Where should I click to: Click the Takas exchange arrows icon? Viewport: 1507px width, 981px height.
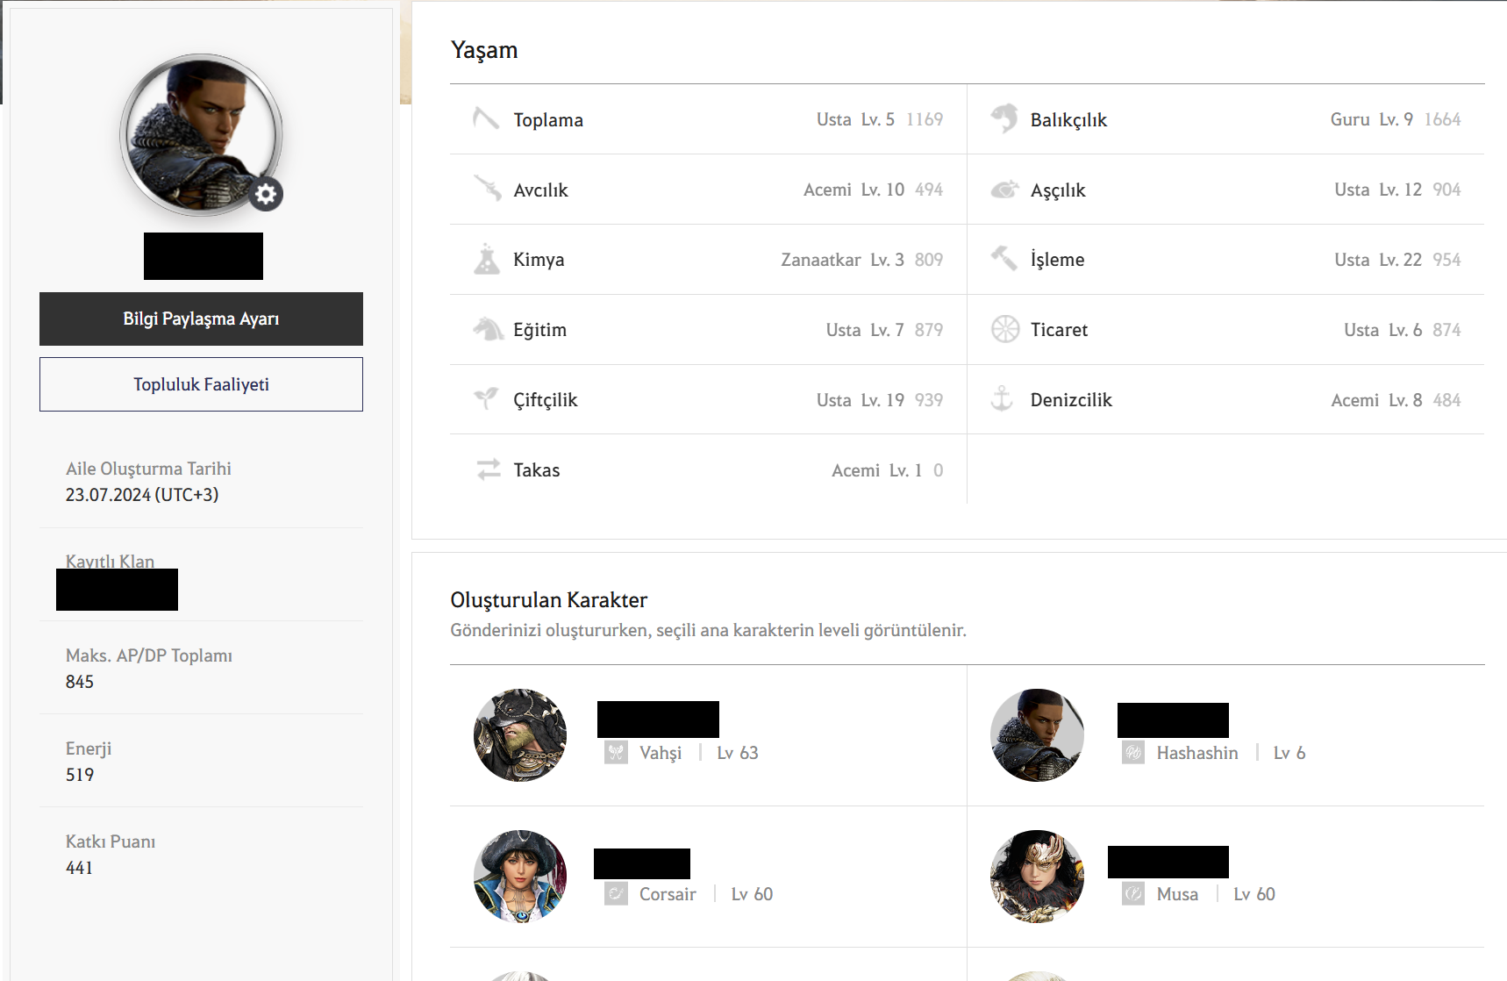click(488, 469)
